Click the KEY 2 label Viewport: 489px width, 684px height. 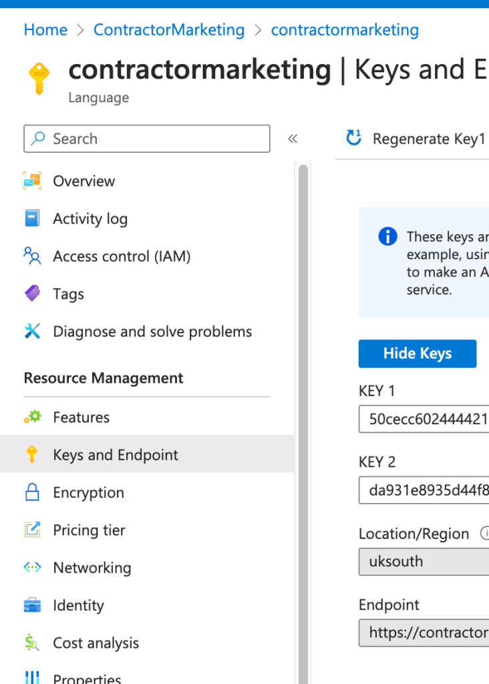(x=377, y=462)
